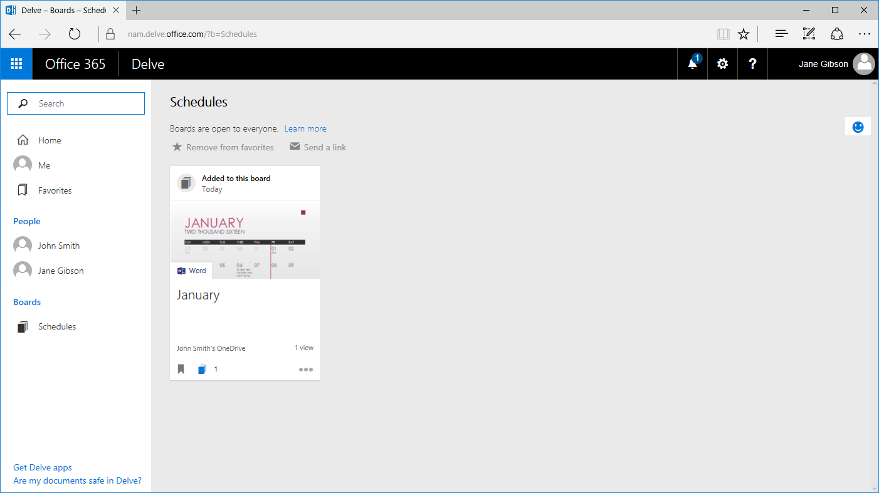Click the feedback smiley face icon
Viewport: 879px width, 493px height.
click(x=858, y=127)
